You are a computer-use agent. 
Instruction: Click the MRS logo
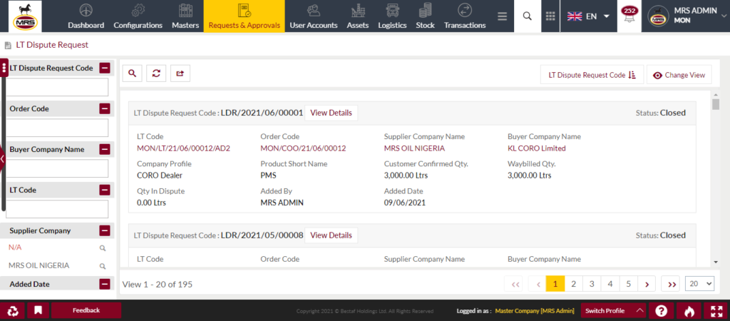[x=25, y=16]
